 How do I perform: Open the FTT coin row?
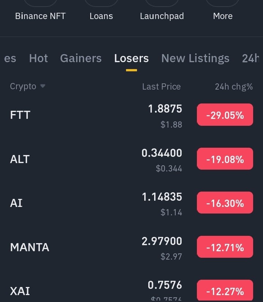pyautogui.click(x=131, y=115)
